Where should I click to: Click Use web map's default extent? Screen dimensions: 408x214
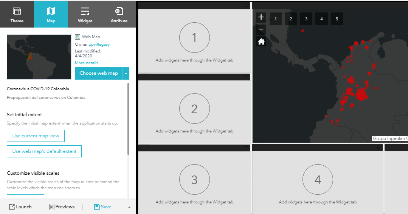tap(44, 151)
